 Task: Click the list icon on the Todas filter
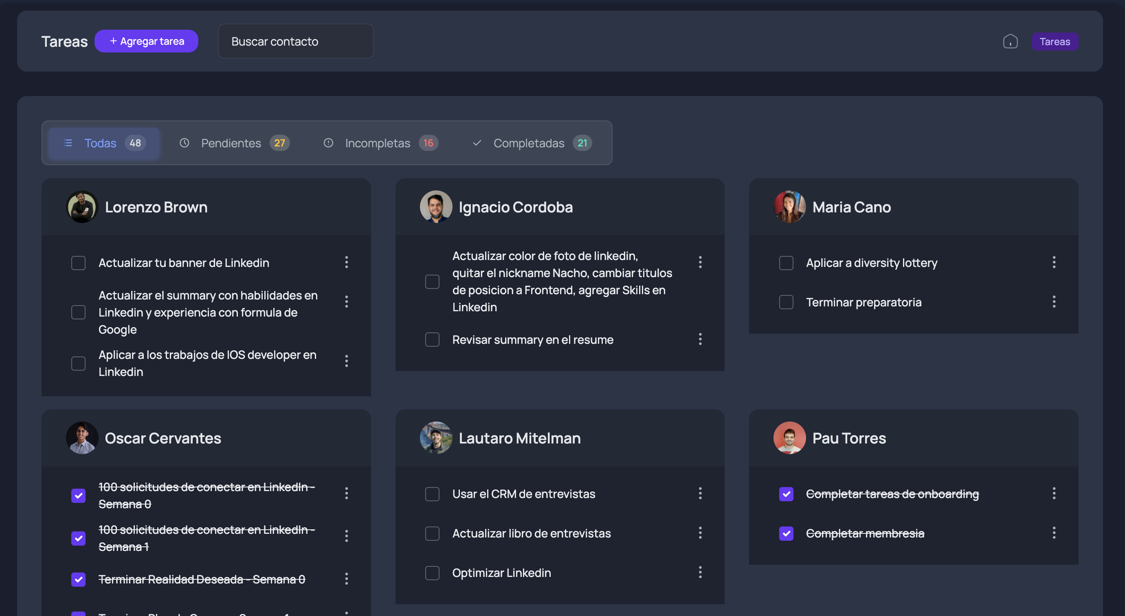tap(68, 143)
